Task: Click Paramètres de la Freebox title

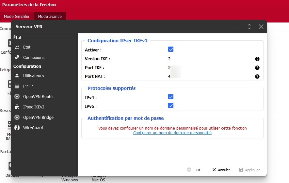Action: [29, 5]
